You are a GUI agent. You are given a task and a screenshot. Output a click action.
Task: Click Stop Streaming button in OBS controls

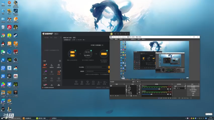193,86
